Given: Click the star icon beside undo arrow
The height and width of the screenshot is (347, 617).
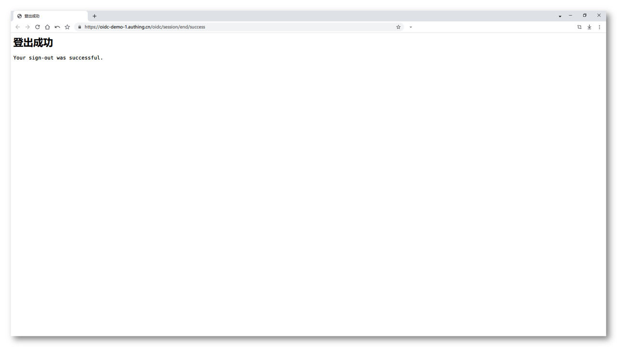Looking at the screenshot, I should [67, 27].
